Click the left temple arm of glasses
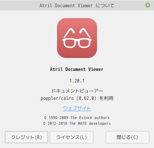Screen dimensions: 154x148 (x=69, y=33)
